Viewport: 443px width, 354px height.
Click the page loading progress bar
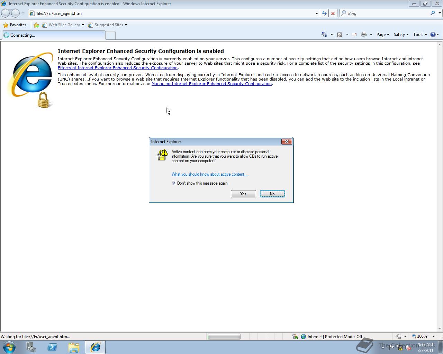[x=224, y=337]
